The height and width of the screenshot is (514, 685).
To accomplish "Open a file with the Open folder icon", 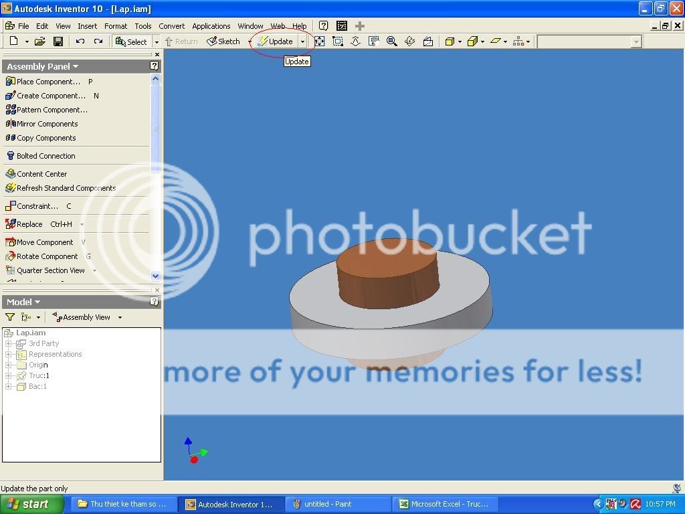I will [x=39, y=41].
